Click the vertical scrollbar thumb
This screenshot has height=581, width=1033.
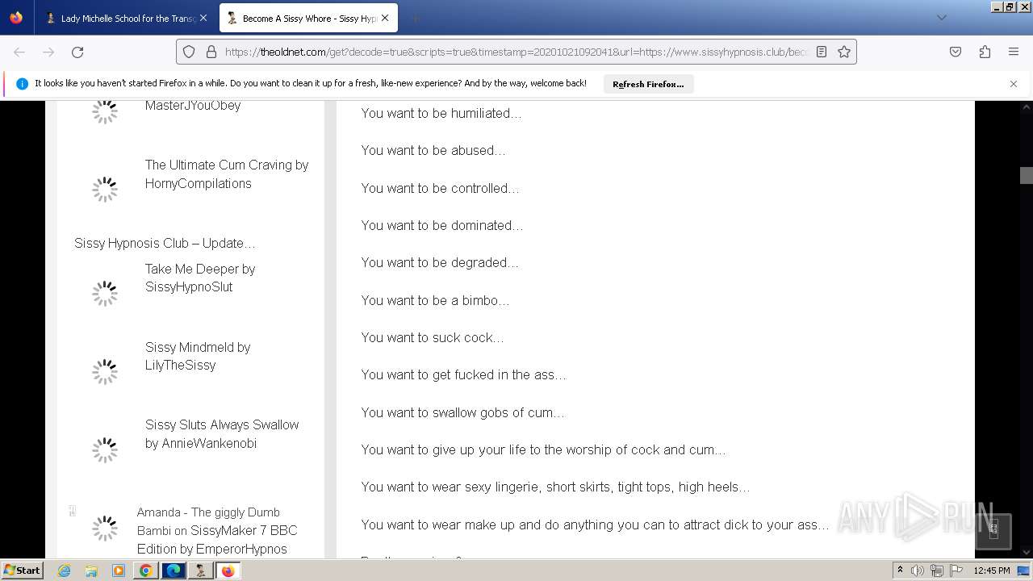click(x=1027, y=175)
